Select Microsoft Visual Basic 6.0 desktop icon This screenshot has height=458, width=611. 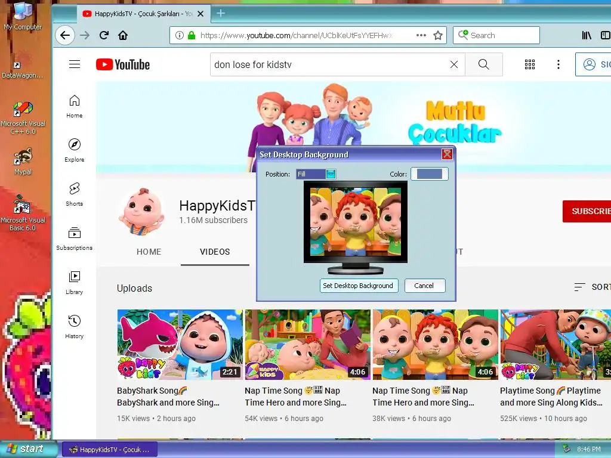(23, 213)
